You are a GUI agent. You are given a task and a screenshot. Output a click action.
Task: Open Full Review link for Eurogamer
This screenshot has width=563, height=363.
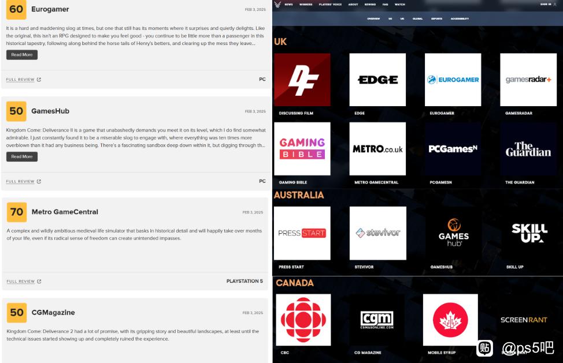tap(20, 80)
